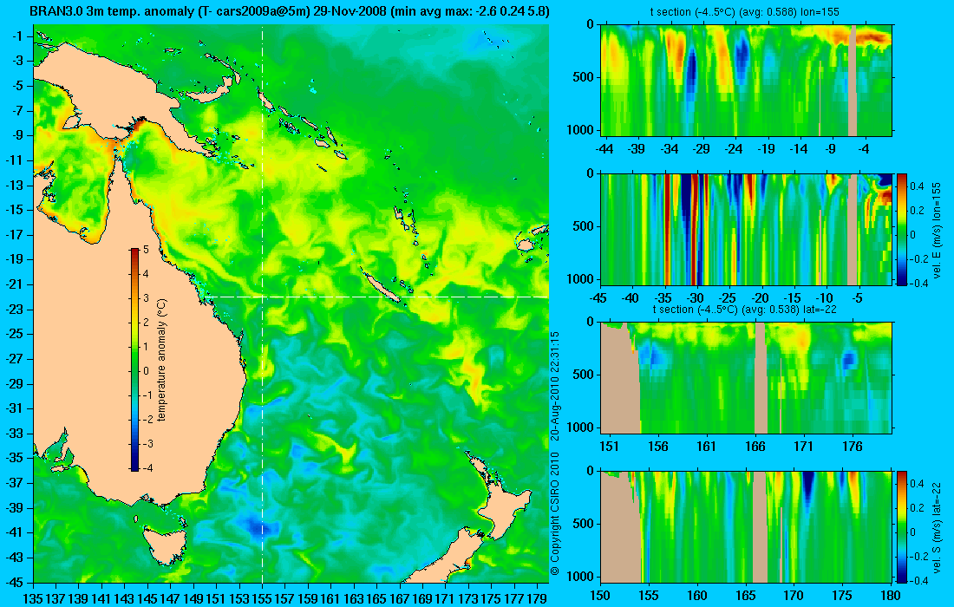Click the '-1' tick on main map latitude axis
Screen dimensions: 954x607
point(17,36)
